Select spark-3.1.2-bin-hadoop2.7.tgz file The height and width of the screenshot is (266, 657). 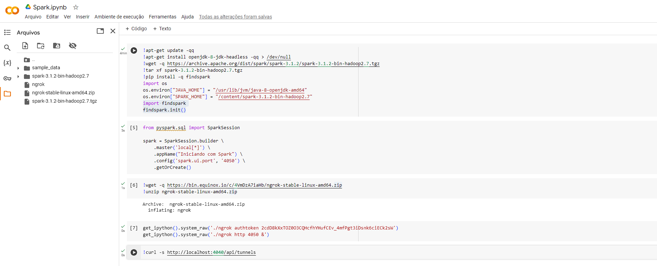coord(64,101)
